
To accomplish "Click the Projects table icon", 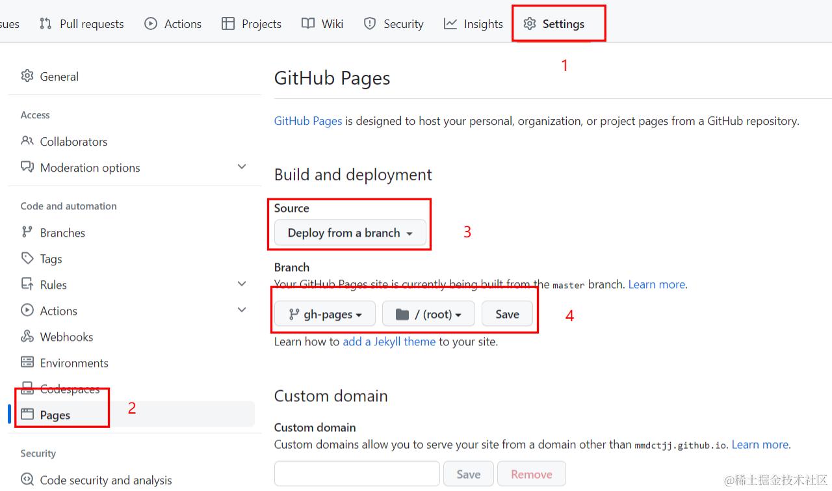I will pyautogui.click(x=228, y=24).
